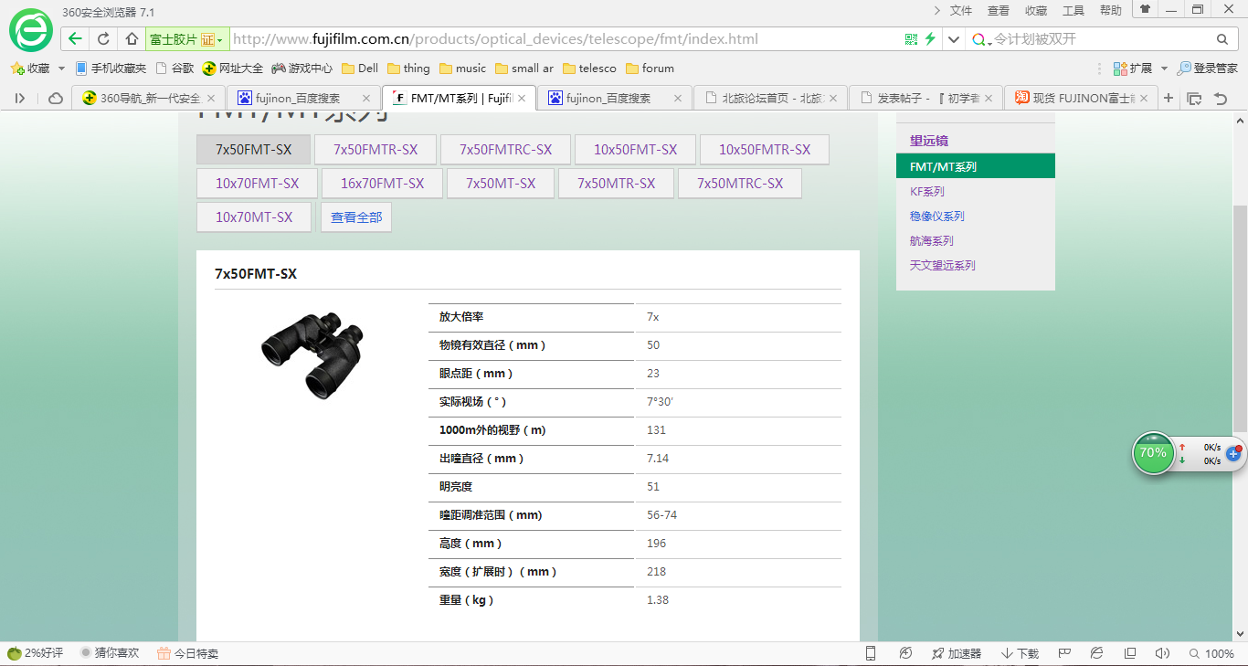Open the address bar history dropdown arrow
Screen dimensions: 1248x666
click(954, 39)
